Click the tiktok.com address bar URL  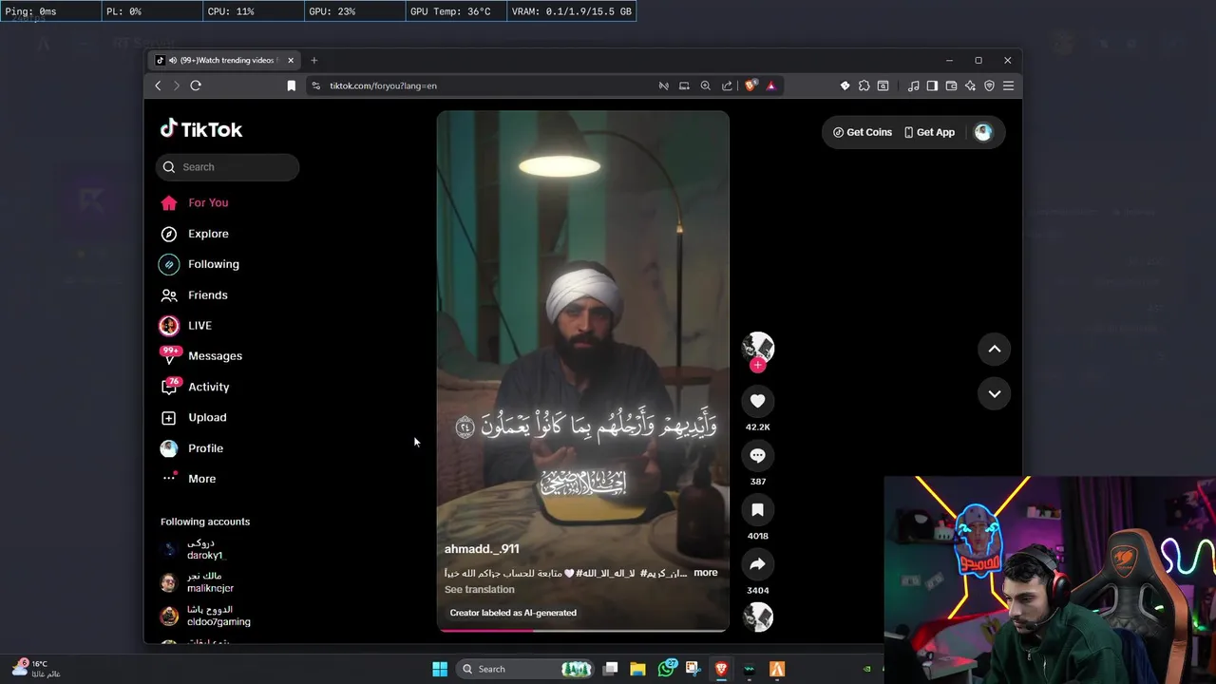[383, 85]
